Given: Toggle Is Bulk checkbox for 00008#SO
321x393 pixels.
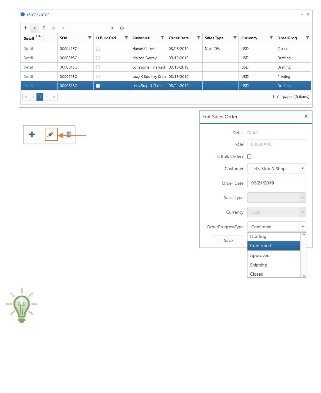Looking at the screenshot, I should (98, 86).
